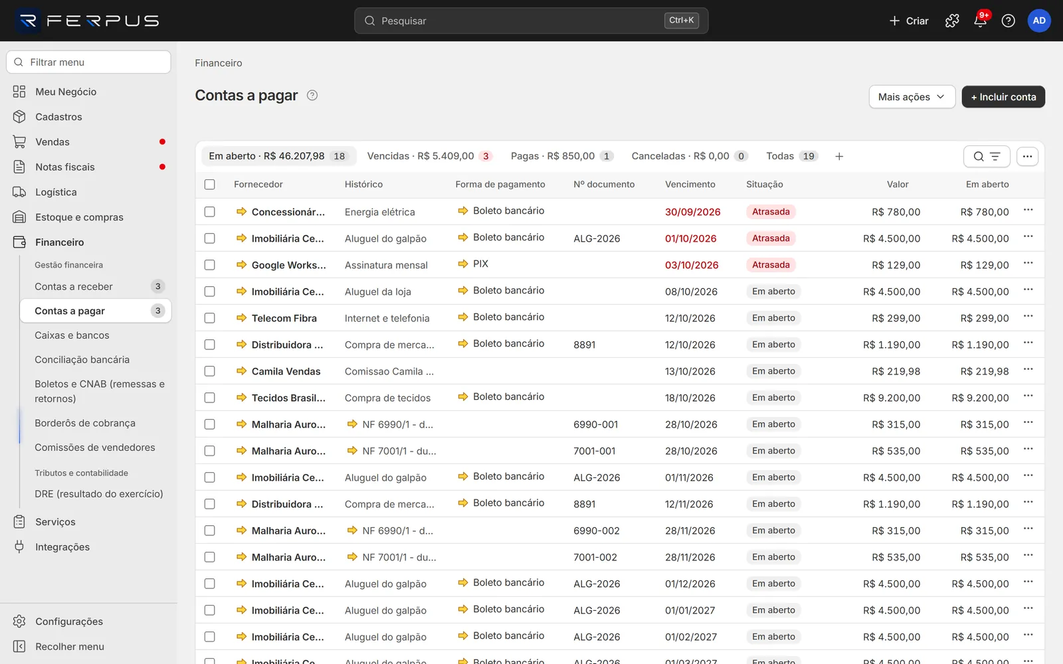Open the arrow link icon beside Tecidos Brasil

(241, 398)
